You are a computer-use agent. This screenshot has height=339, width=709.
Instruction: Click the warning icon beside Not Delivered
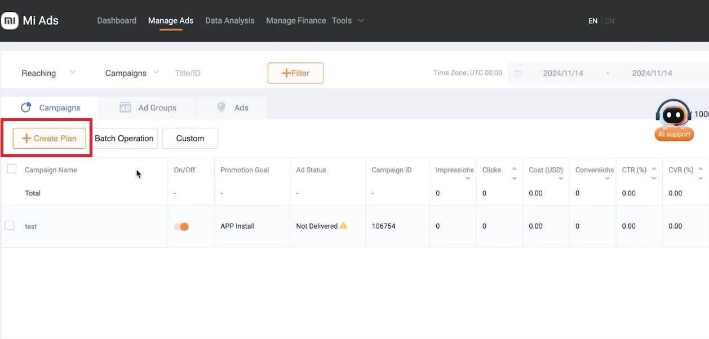pyautogui.click(x=343, y=226)
